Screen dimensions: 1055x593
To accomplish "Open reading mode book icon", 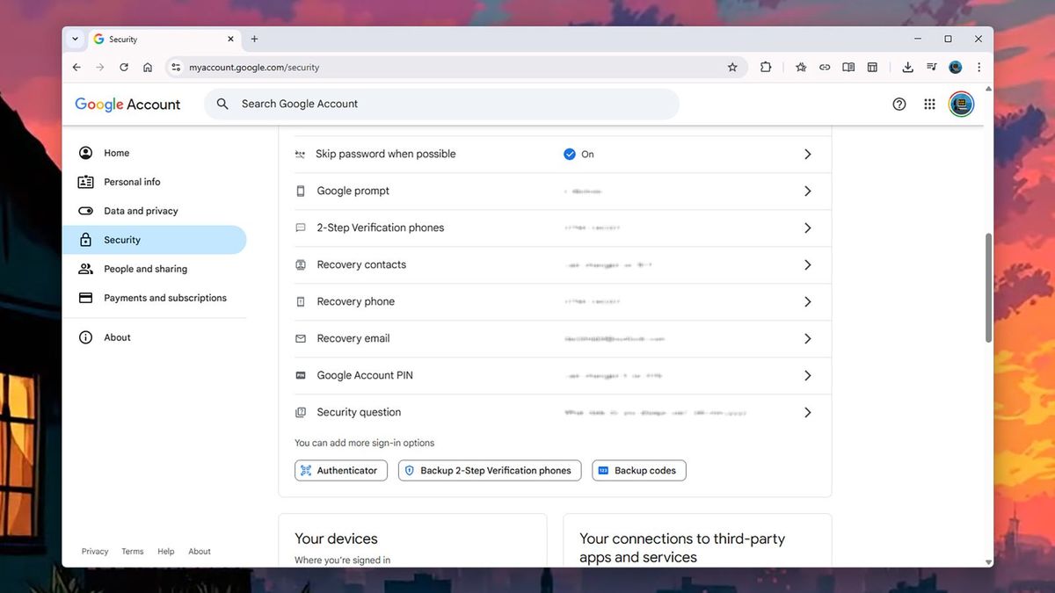I will click(848, 67).
